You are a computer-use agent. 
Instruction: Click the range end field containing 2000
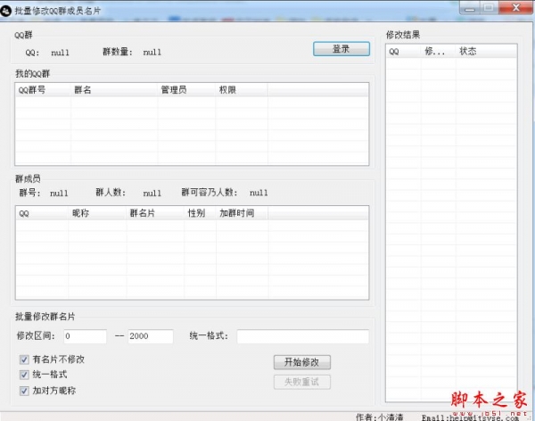[x=151, y=336]
